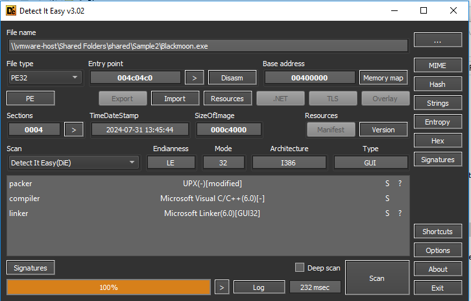The height and width of the screenshot is (301, 471).
Task: Click the TimeDateStamp value field
Action: click(x=140, y=130)
